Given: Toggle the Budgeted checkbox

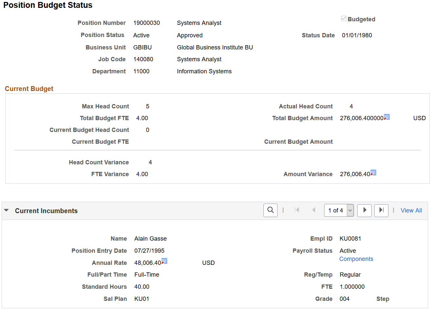Looking at the screenshot, I should pyautogui.click(x=343, y=19).
